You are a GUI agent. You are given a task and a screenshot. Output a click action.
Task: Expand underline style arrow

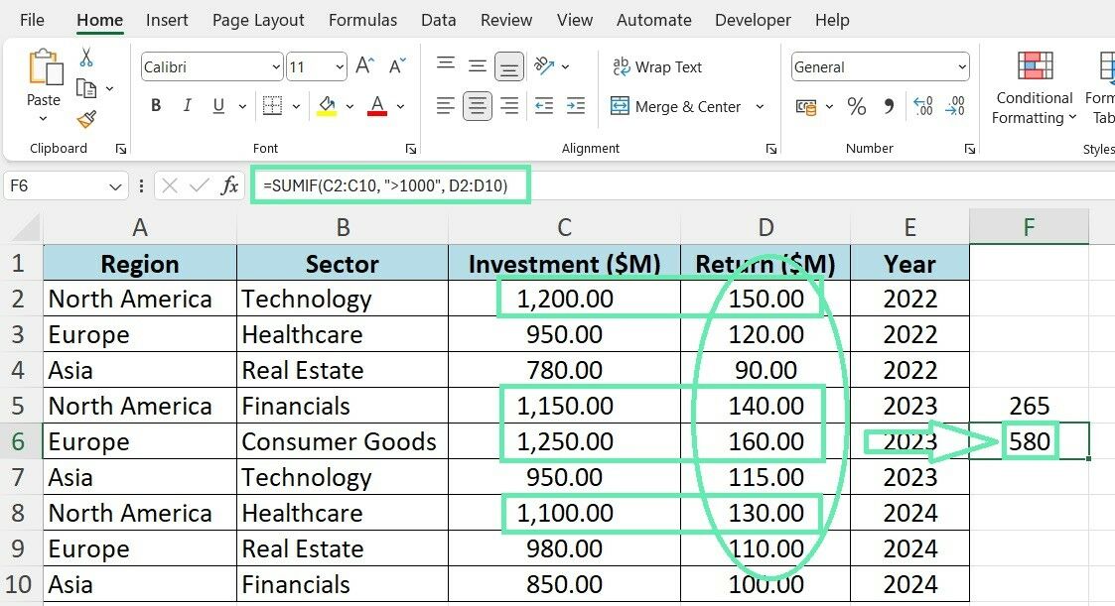coord(242,106)
